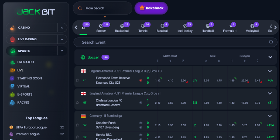Collapse the Germany II Bundesliga league group

coord(269,115)
